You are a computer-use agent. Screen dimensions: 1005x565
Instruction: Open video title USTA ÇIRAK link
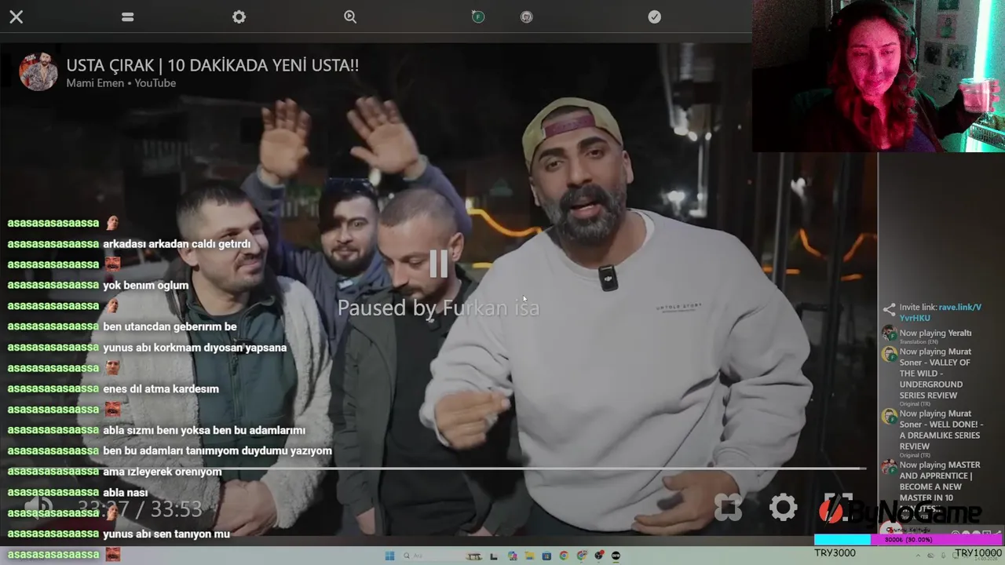click(x=212, y=65)
